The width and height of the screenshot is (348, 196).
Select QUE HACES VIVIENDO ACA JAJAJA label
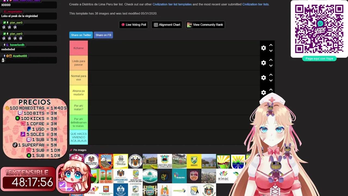click(x=79, y=137)
